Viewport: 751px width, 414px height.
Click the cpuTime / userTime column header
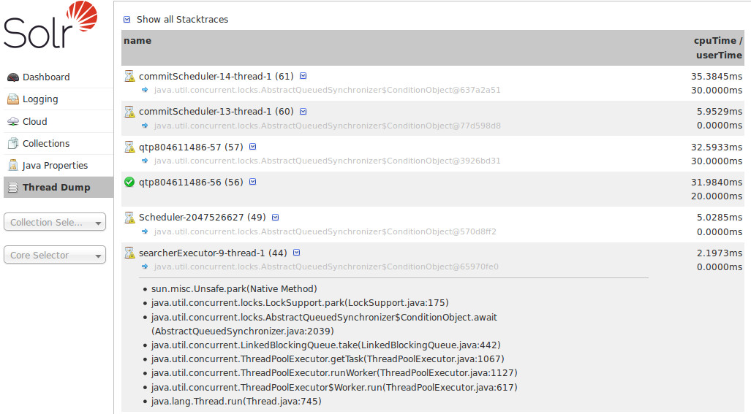click(x=717, y=48)
